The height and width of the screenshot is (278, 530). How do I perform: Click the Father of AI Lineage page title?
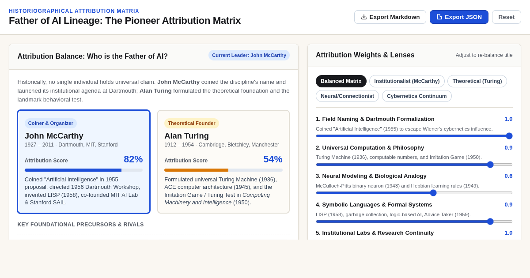(x=125, y=21)
